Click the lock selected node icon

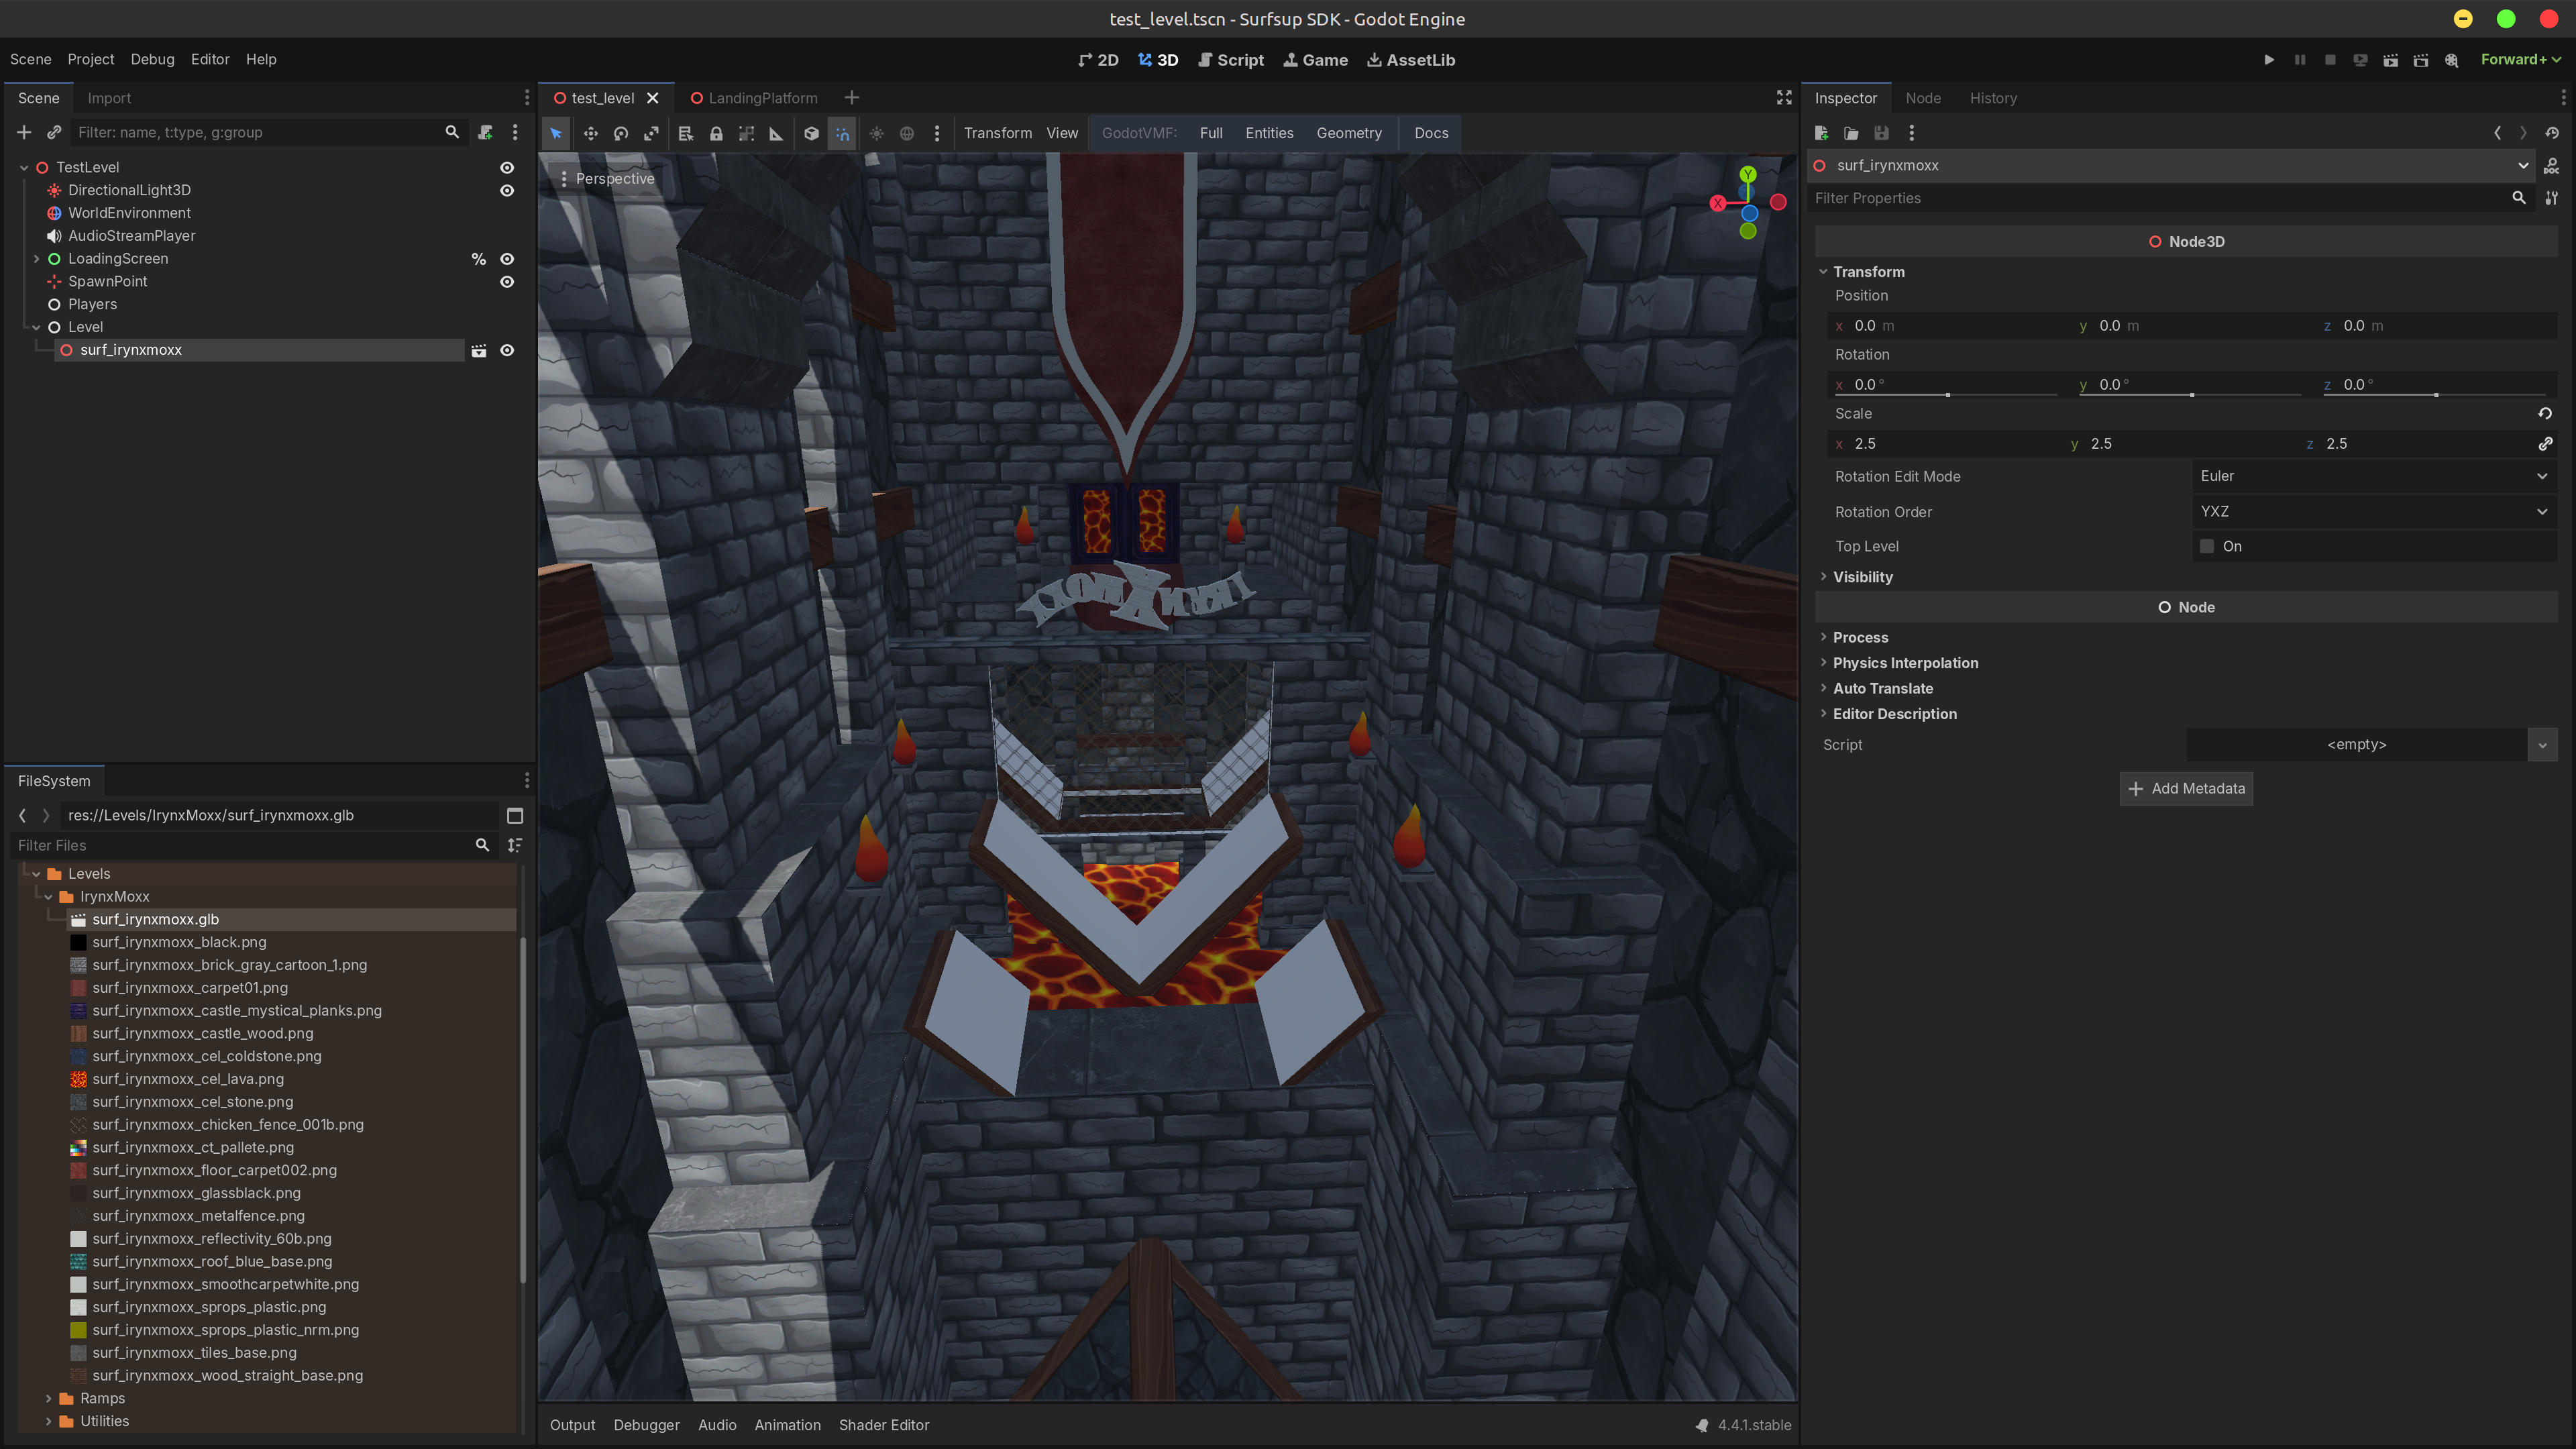click(x=716, y=133)
